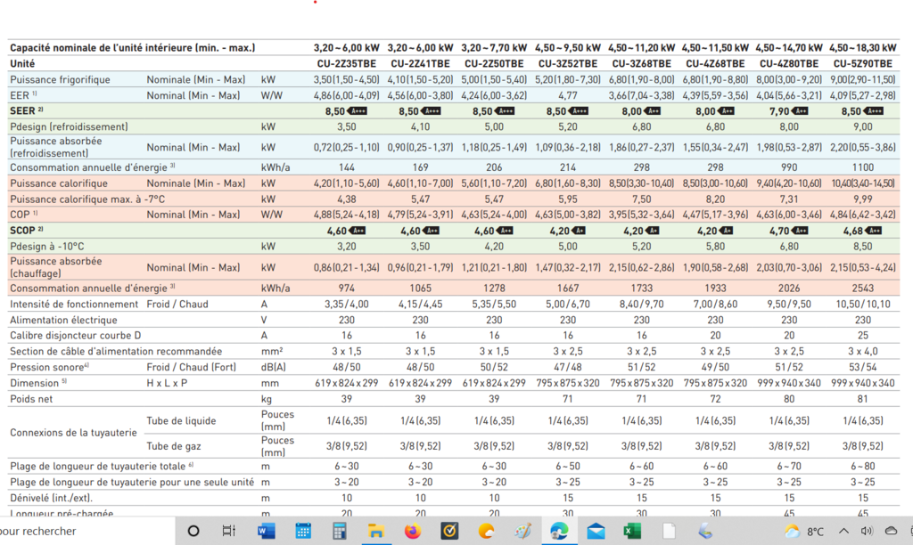Click the current value '10,50/10,10'
913x545 pixels.
coord(863,305)
